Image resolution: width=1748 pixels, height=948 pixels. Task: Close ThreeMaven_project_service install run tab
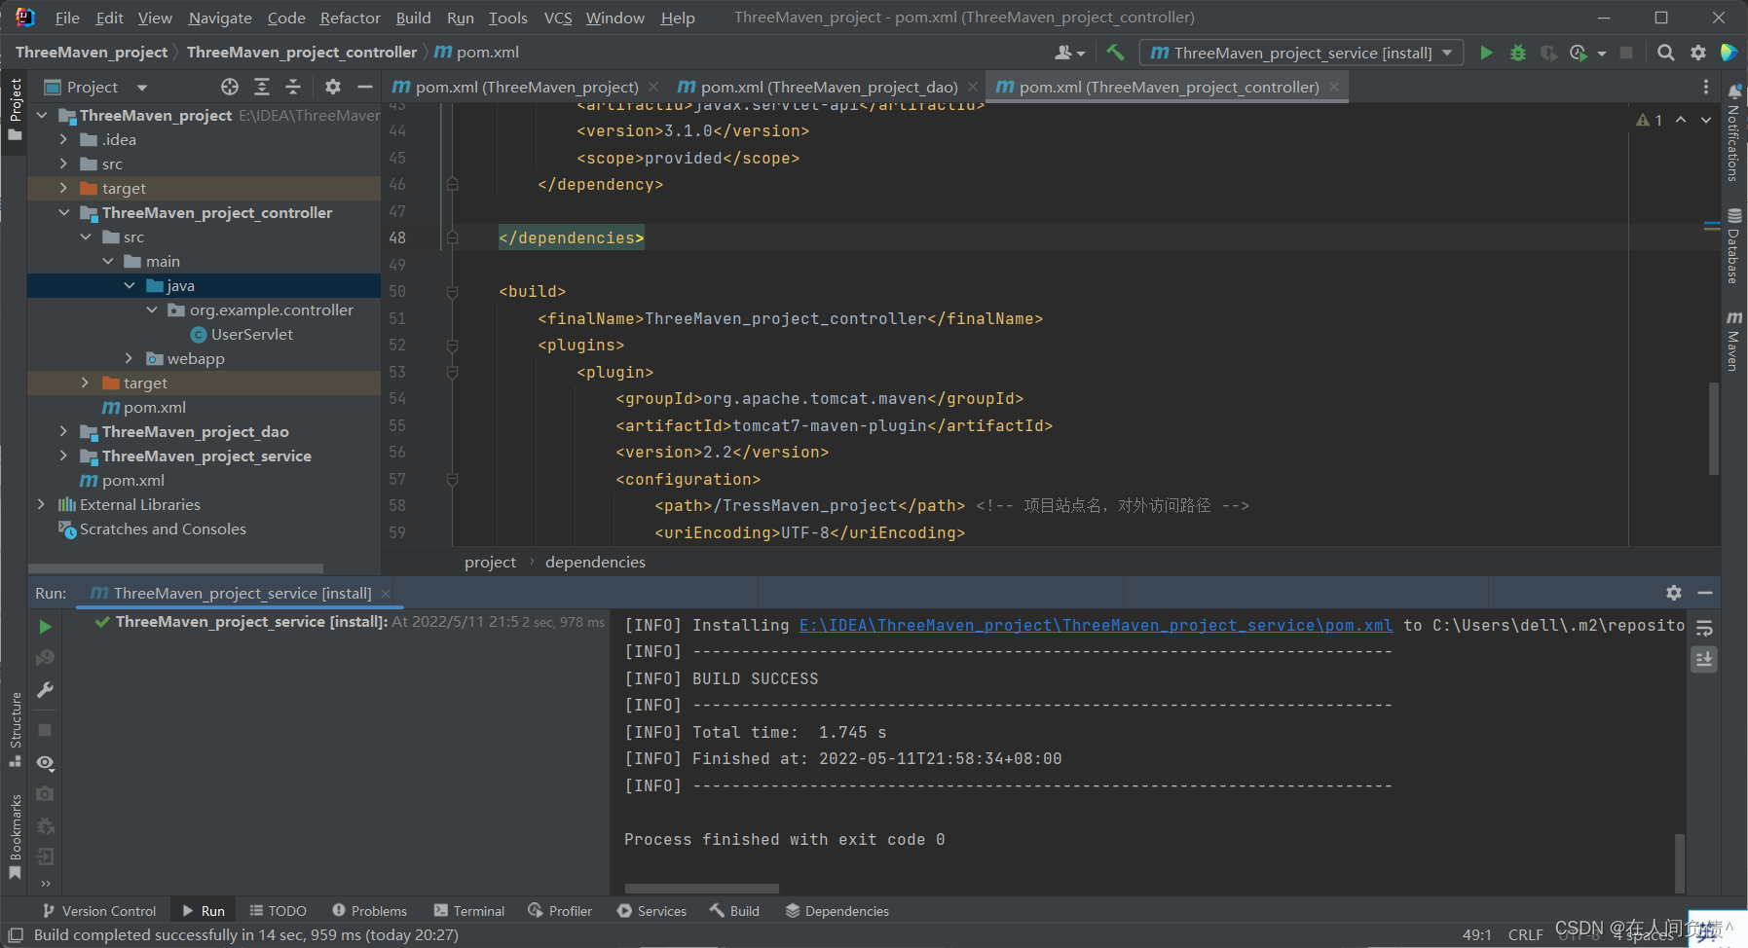click(x=386, y=593)
